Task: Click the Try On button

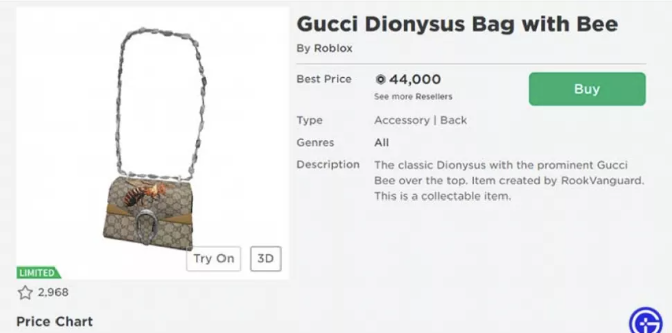Action: (213, 258)
